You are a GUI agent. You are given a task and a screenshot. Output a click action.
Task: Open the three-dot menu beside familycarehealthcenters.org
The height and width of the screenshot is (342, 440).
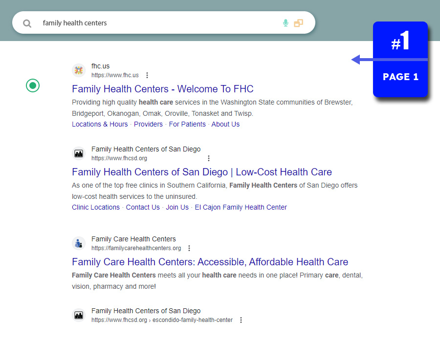tap(189, 248)
